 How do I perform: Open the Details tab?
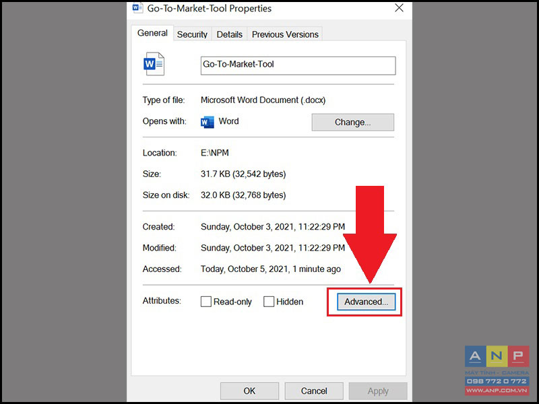tap(229, 34)
